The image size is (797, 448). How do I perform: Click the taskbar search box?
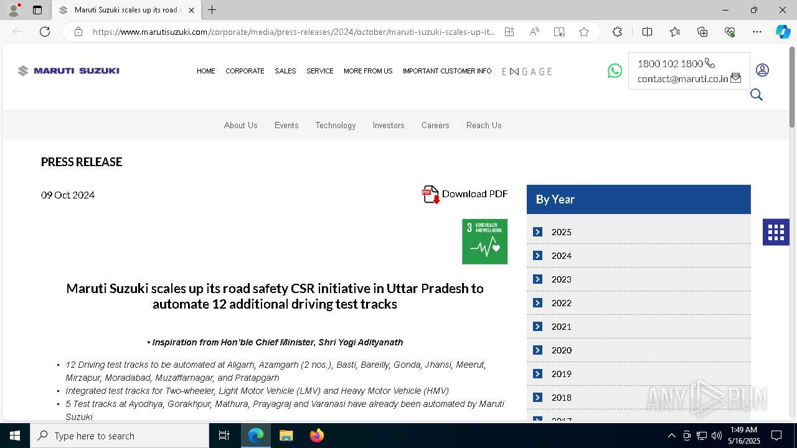[120, 436]
